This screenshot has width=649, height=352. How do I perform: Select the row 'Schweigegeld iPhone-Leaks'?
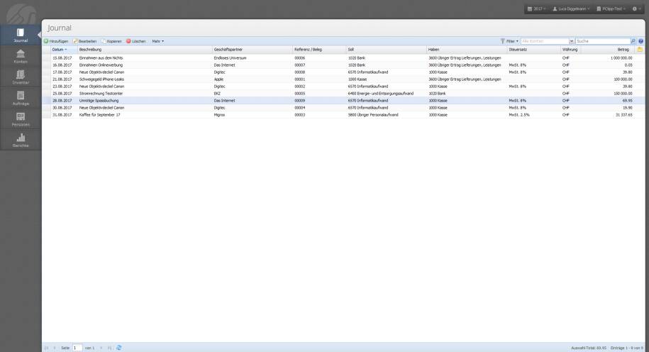tap(343, 79)
